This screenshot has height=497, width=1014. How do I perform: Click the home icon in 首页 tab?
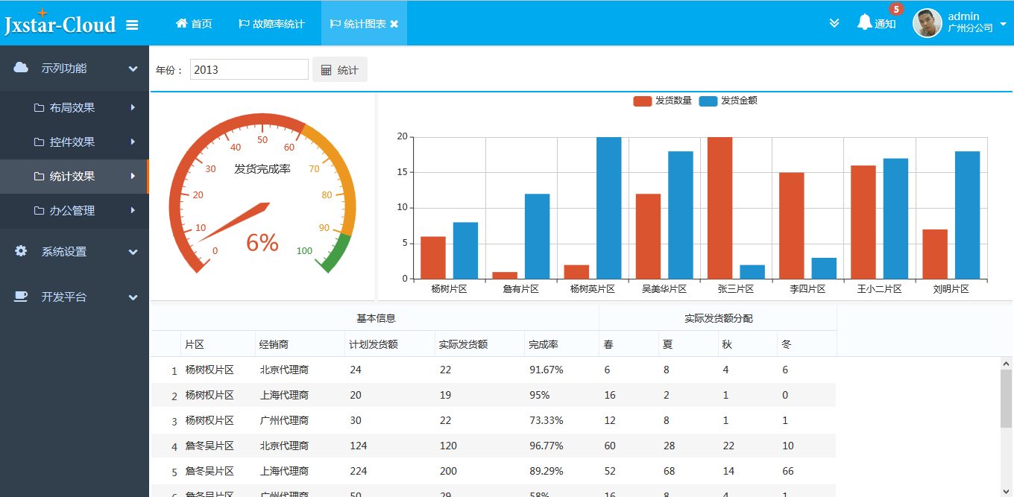181,24
